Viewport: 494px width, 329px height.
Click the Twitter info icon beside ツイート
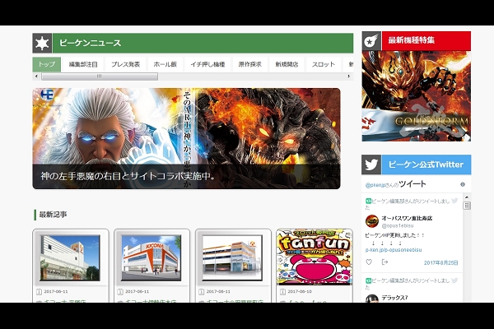tap(463, 184)
